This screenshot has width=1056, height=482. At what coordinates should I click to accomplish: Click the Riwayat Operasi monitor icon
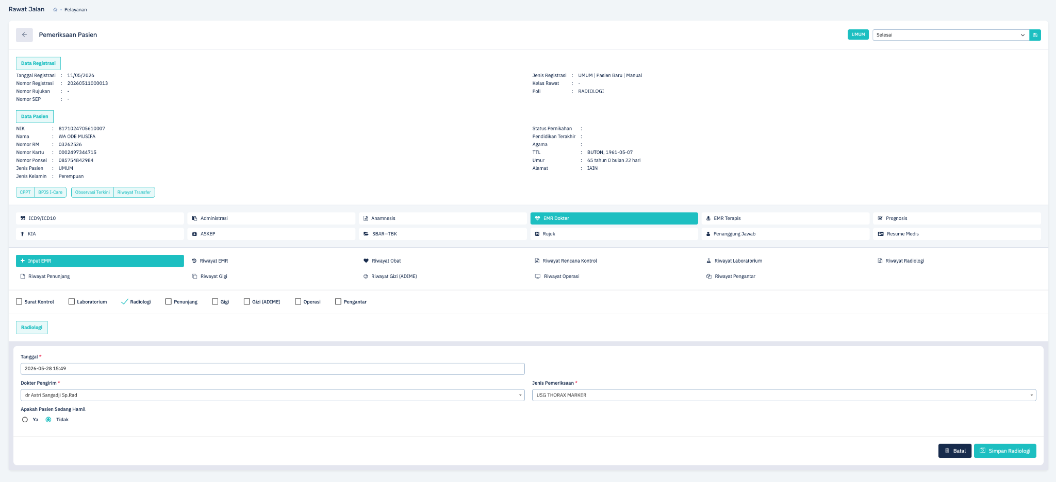coord(538,277)
